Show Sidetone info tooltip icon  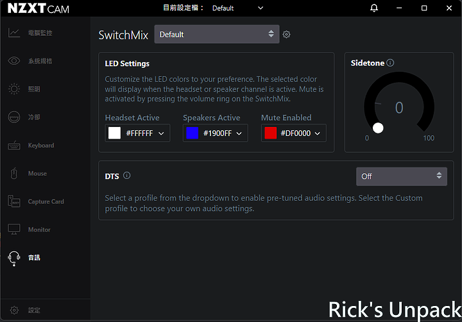click(390, 63)
